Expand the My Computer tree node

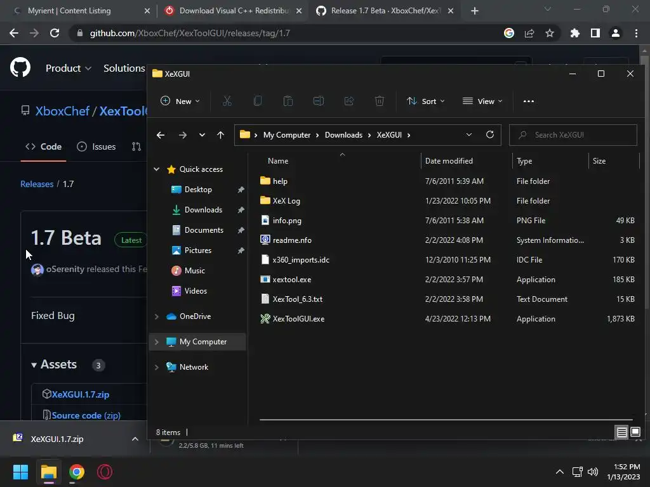[x=157, y=342]
